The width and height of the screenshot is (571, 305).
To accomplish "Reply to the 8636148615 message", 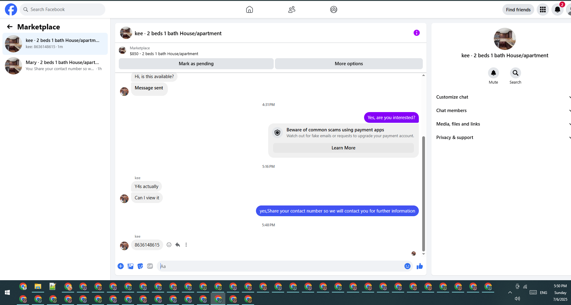I will [178, 245].
